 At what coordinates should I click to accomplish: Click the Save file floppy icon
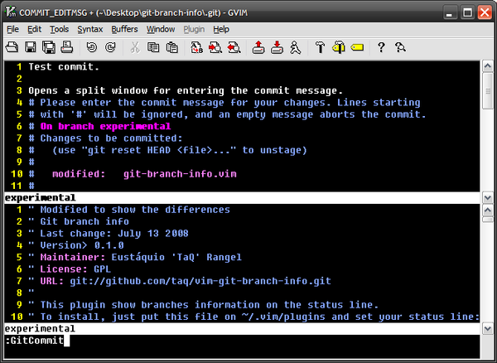click(31, 47)
